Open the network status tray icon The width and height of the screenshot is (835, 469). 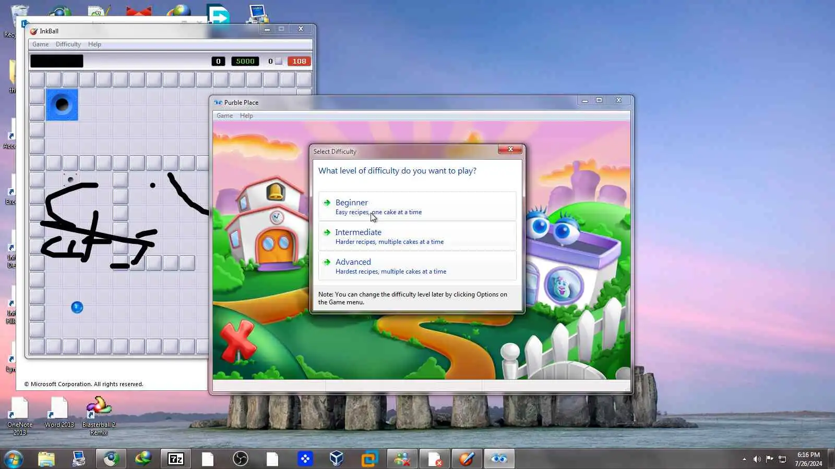(782, 459)
